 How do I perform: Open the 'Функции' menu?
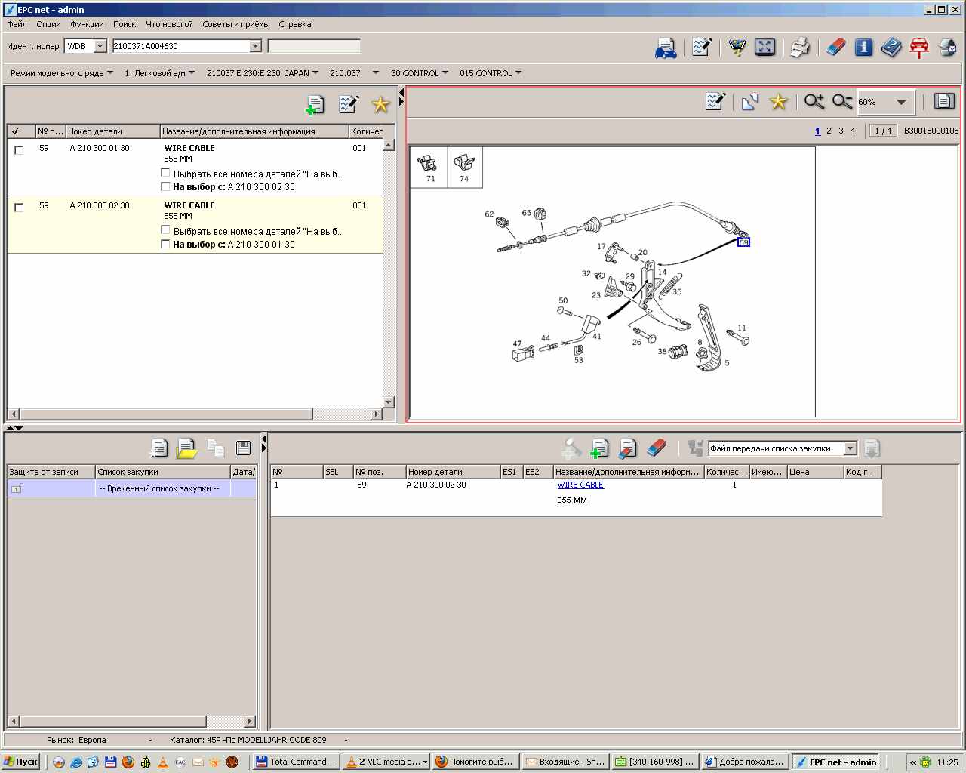pos(87,24)
